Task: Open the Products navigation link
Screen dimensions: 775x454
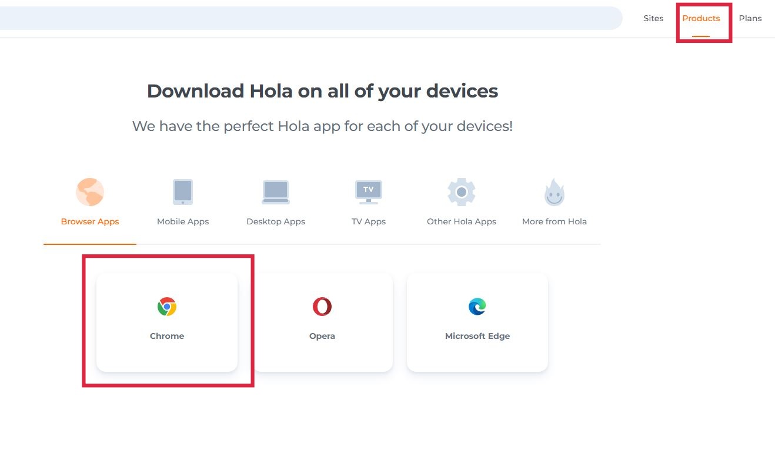Action: [701, 18]
